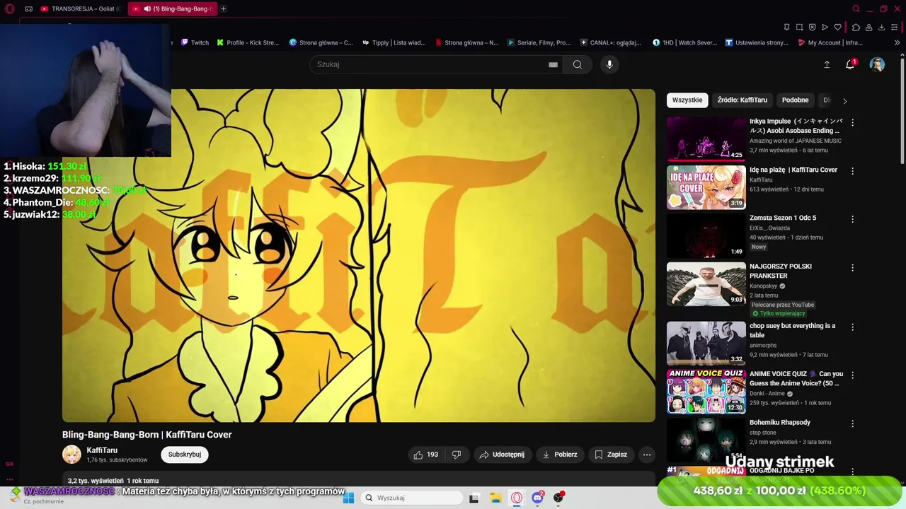Switch to the TRANSGRESJA – Goliat tab
This screenshot has height=509, width=906.
pos(80,8)
